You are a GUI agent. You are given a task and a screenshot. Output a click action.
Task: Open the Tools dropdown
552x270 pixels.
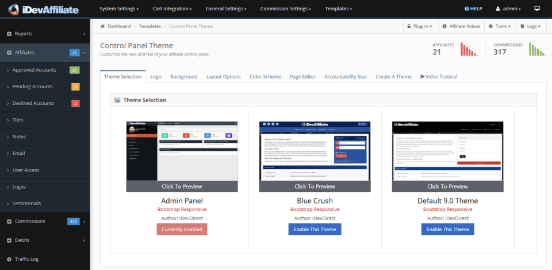[x=500, y=26]
